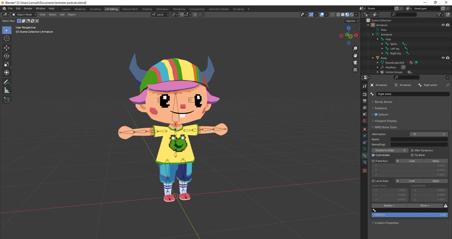Viewport: 452px width, 239px height.
Task: Open the viewport Add menu
Action: point(62,15)
